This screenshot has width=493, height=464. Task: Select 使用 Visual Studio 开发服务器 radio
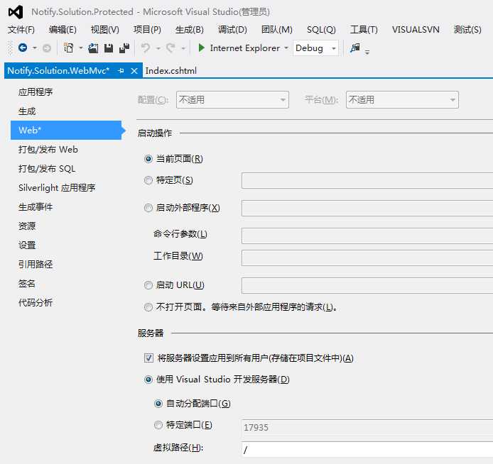pyautogui.click(x=148, y=380)
